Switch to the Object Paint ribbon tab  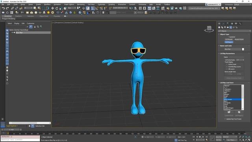click(44, 16)
